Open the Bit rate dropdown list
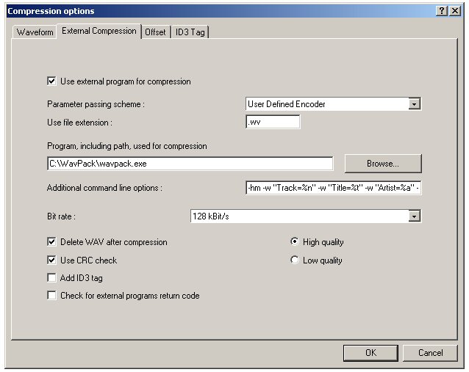The image size is (469, 372). (414, 216)
